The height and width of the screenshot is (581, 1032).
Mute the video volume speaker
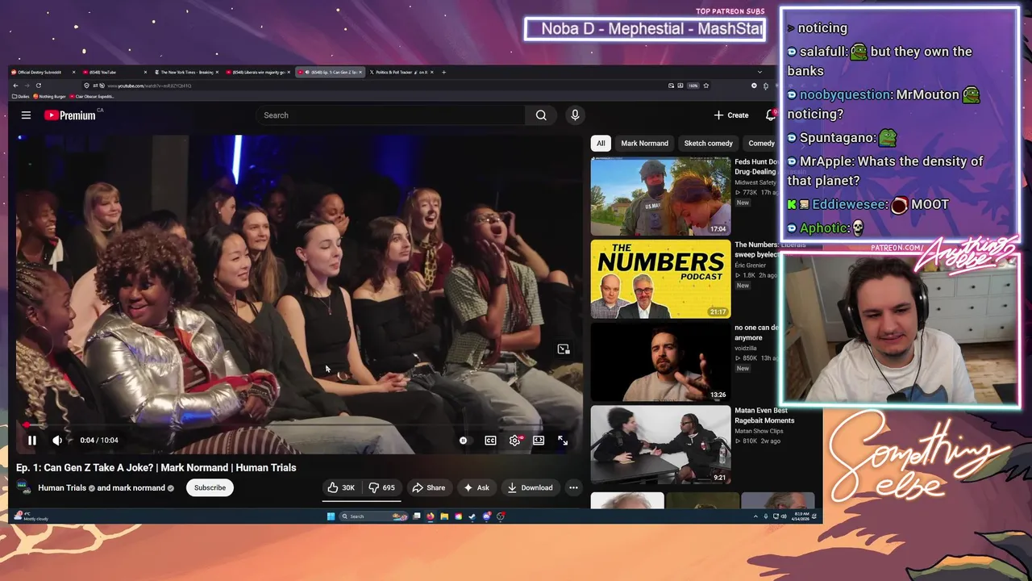[x=57, y=441]
